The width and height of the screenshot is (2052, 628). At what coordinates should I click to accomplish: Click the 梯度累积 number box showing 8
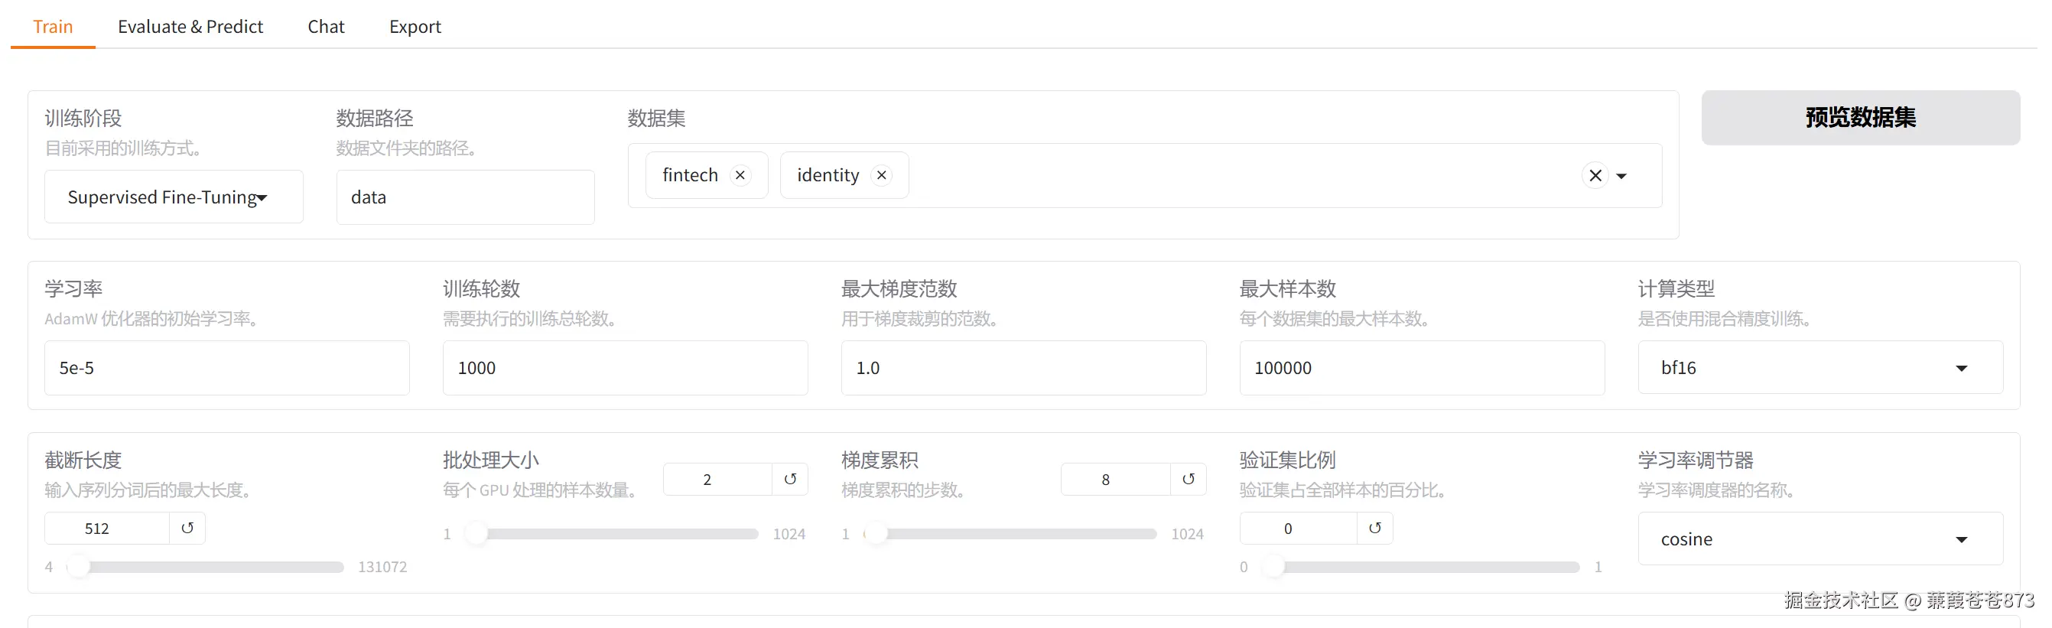pyautogui.click(x=1116, y=479)
